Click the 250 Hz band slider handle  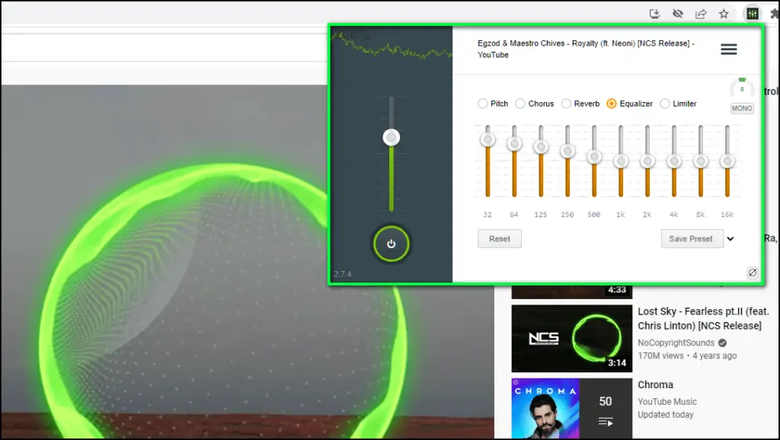(567, 151)
